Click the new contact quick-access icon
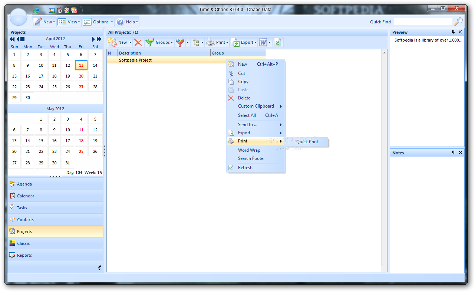 coord(52,10)
